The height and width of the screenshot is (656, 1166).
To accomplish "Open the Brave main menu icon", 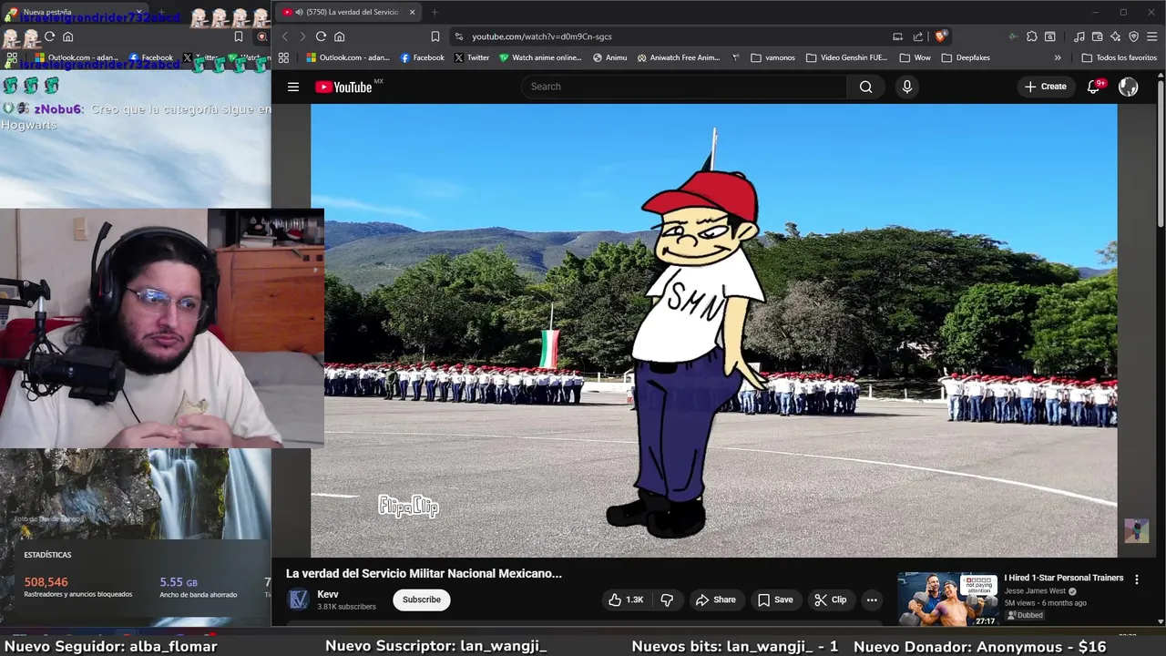I will [1151, 36].
